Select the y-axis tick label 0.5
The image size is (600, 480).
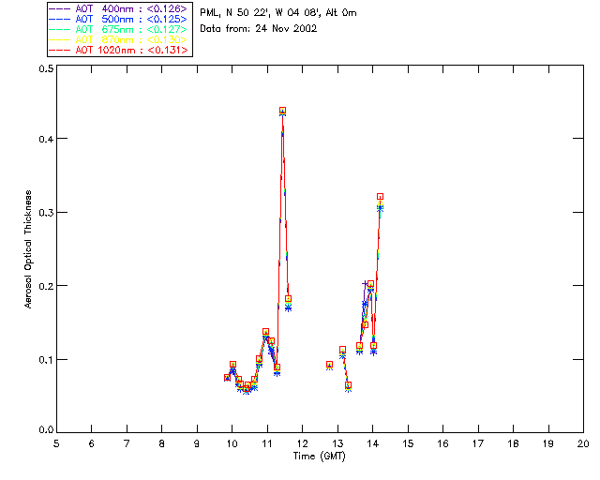click(45, 69)
